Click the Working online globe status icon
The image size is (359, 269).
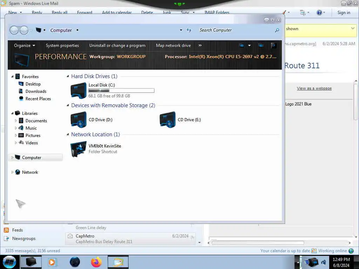pos(351,251)
